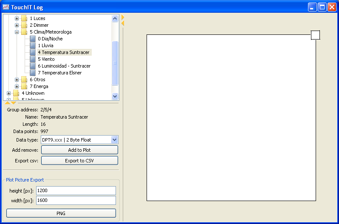Export the plot with PNG button
This screenshot has height=224, width=339.
(61, 213)
